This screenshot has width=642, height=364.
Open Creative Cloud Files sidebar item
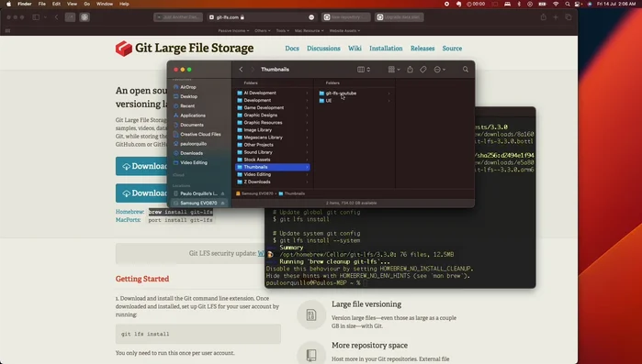pos(199,135)
